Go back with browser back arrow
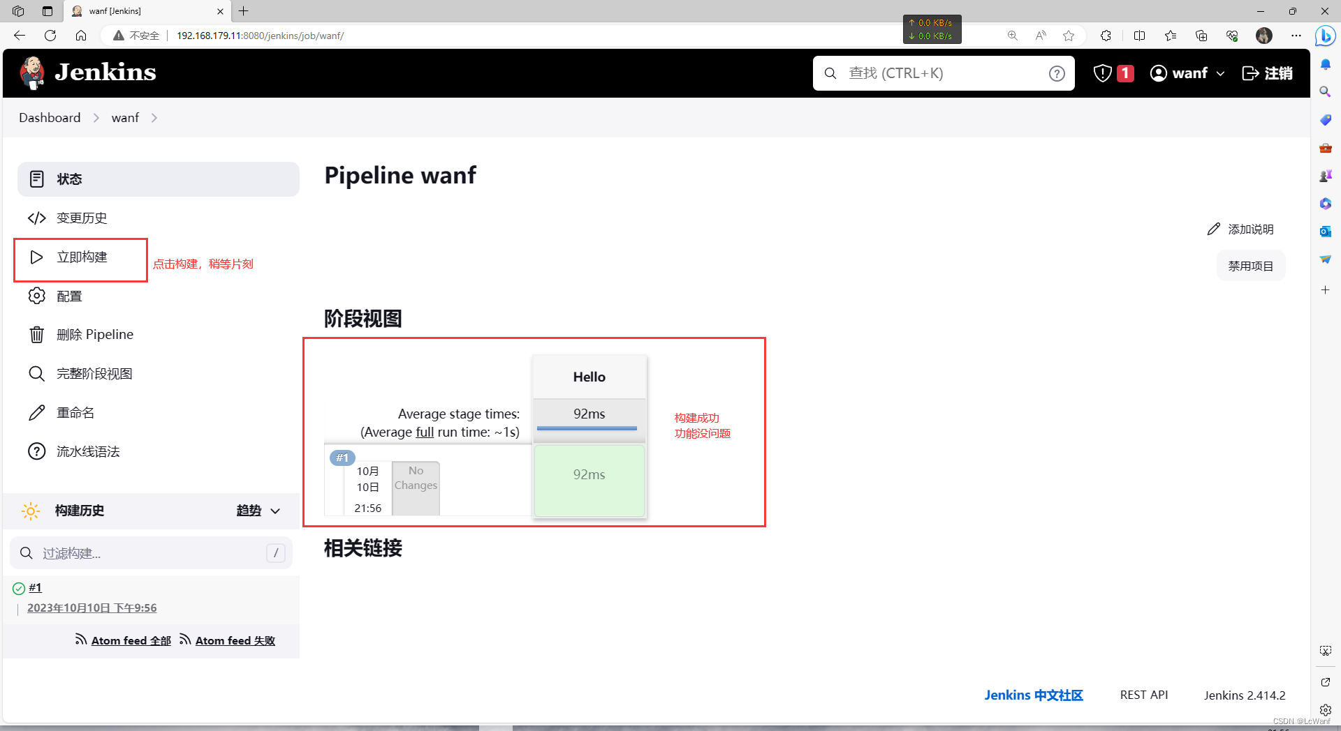The image size is (1341, 731). pos(20,36)
